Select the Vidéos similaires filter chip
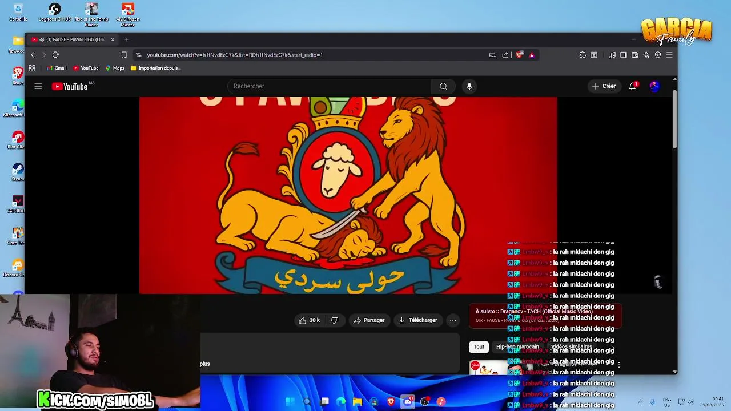This screenshot has width=731, height=411. (x=571, y=346)
